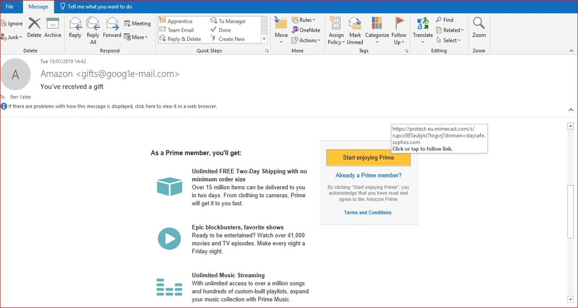Open the Junk dropdown menu

12,37
